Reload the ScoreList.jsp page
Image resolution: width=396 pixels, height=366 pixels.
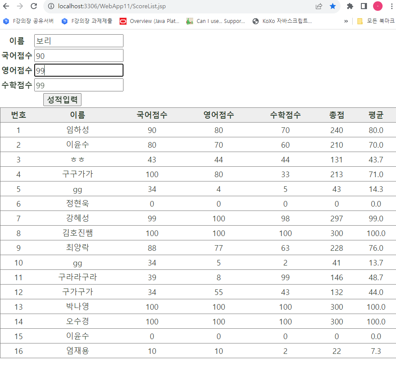coord(34,6)
